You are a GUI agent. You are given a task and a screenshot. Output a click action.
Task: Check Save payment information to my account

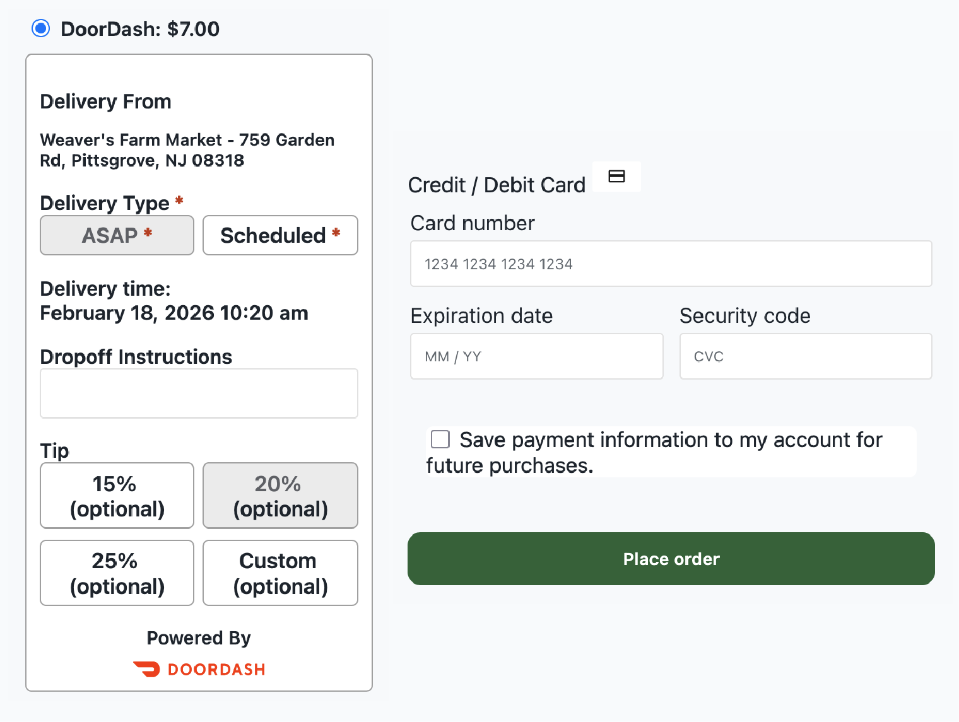pyautogui.click(x=440, y=439)
